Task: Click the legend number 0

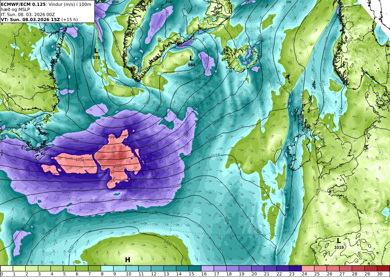Action: pos(2,274)
